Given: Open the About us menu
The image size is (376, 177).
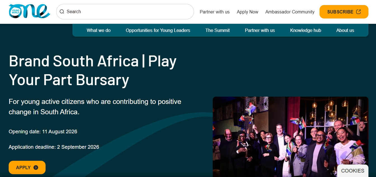Looking at the screenshot, I should 345,30.
